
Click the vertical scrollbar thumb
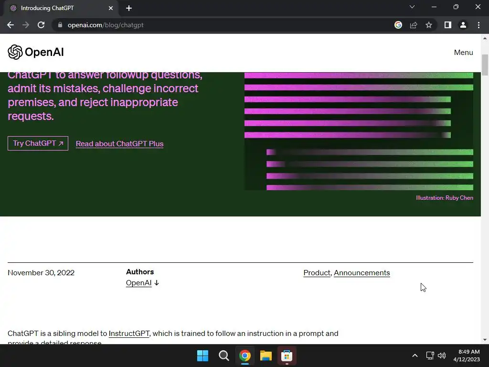485,65
